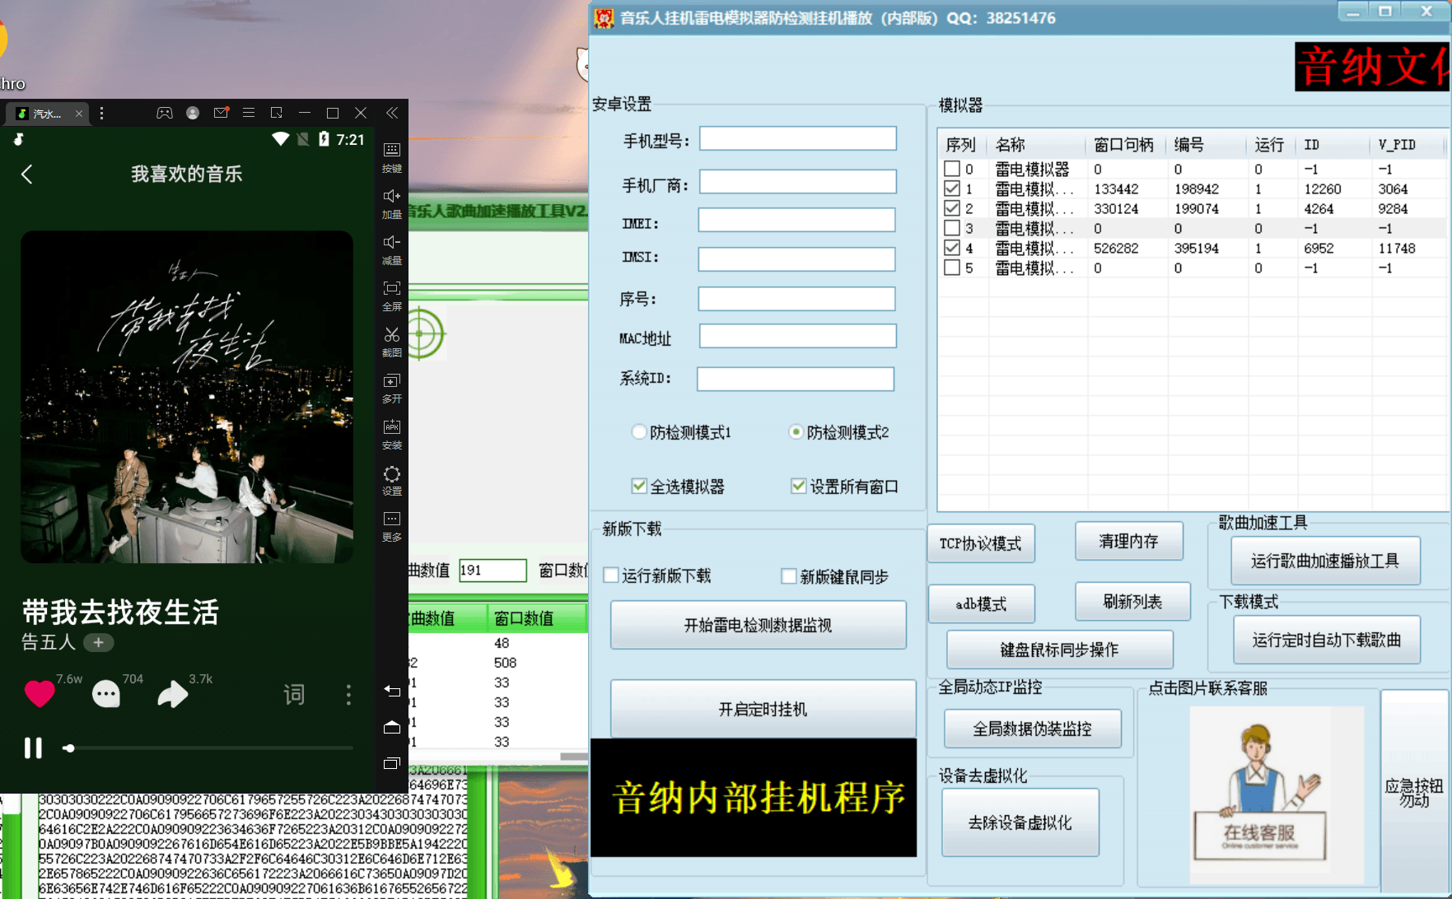Select the 防检测模式1 radio button

point(639,431)
